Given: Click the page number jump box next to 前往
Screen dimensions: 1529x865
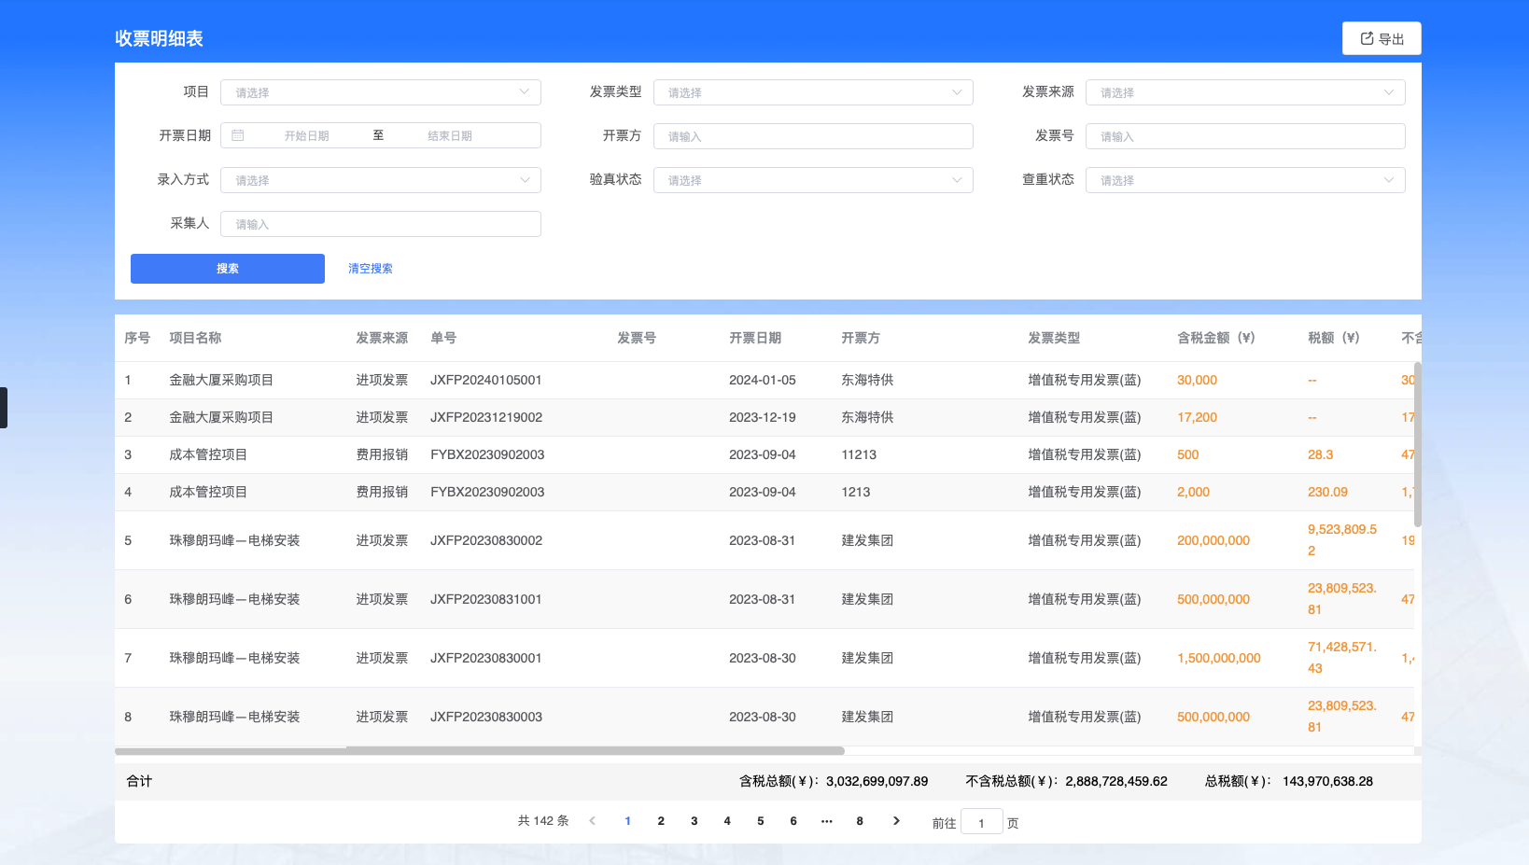Looking at the screenshot, I should [981, 821].
